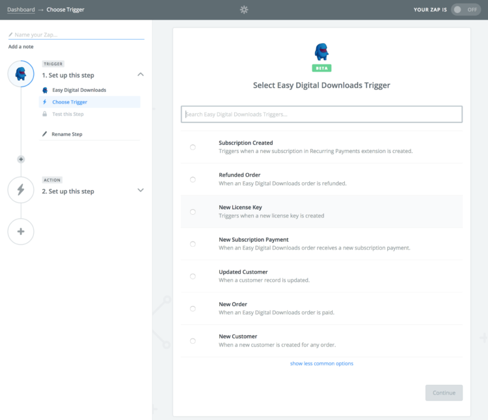Image resolution: width=488 pixels, height=420 pixels.
Task: Click 'show less common options' link
Action: [321, 363]
